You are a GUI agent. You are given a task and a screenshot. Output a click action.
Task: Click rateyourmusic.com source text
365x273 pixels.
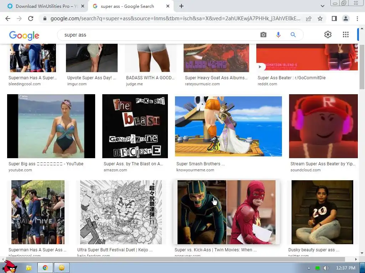click(202, 84)
